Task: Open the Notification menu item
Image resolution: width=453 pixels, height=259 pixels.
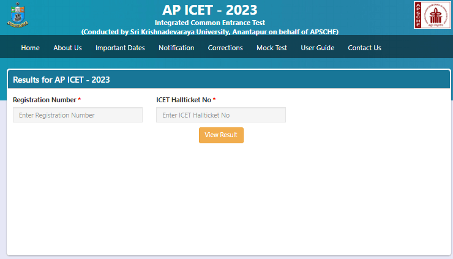Action: point(176,48)
